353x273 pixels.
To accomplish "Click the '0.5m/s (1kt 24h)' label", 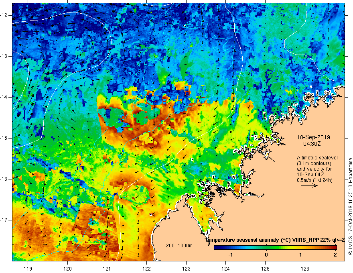I will (x=314, y=180).
